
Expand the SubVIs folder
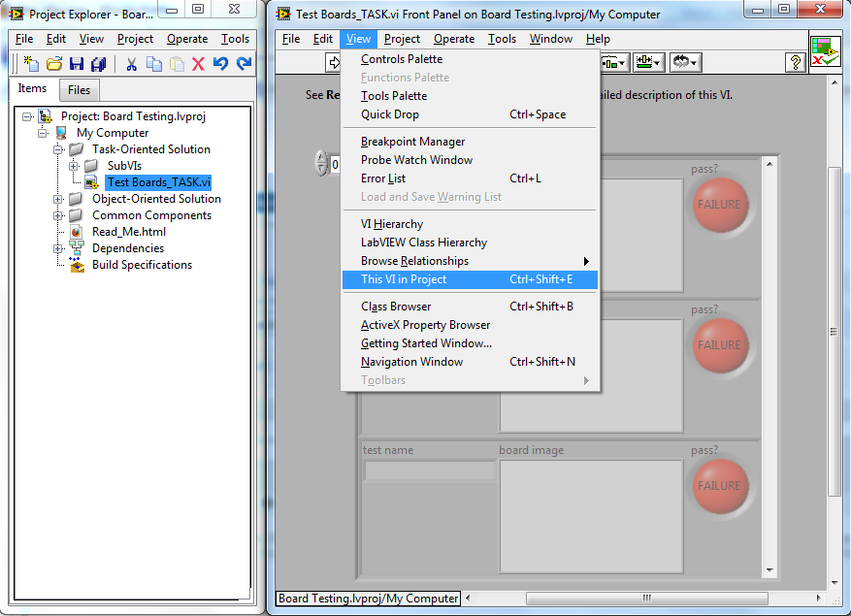[74, 166]
